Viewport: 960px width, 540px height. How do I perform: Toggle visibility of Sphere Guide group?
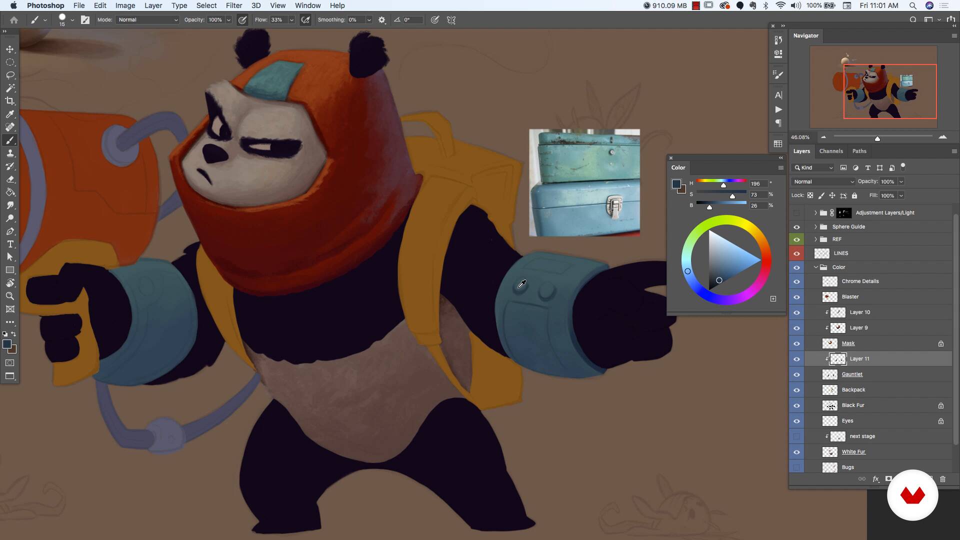tap(796, 226)
